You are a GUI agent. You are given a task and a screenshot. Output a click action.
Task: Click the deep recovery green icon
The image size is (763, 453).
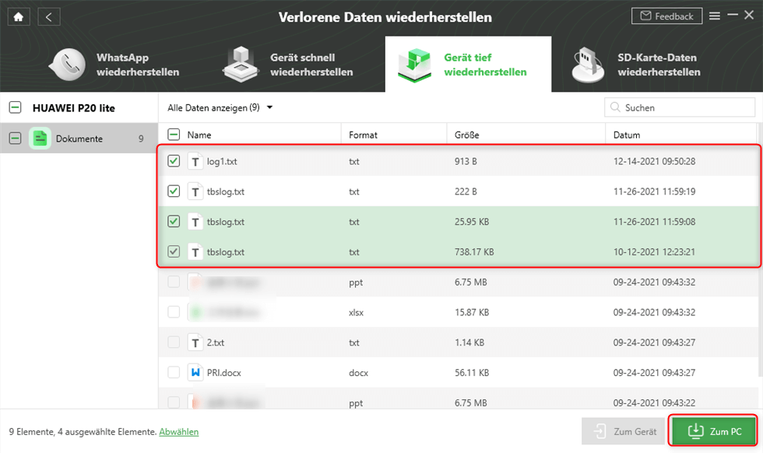pos(414,65)
